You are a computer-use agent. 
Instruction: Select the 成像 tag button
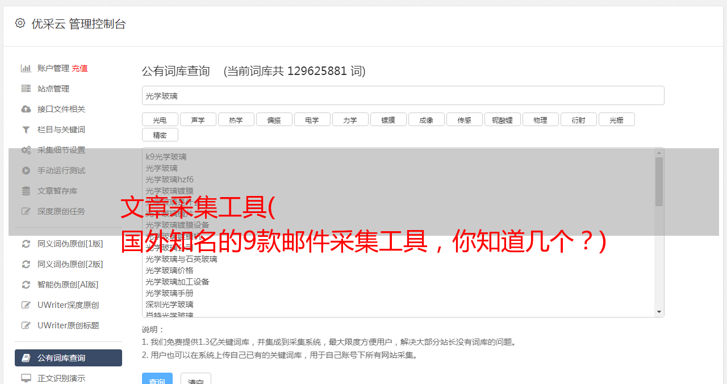click(x=427, y=119)
